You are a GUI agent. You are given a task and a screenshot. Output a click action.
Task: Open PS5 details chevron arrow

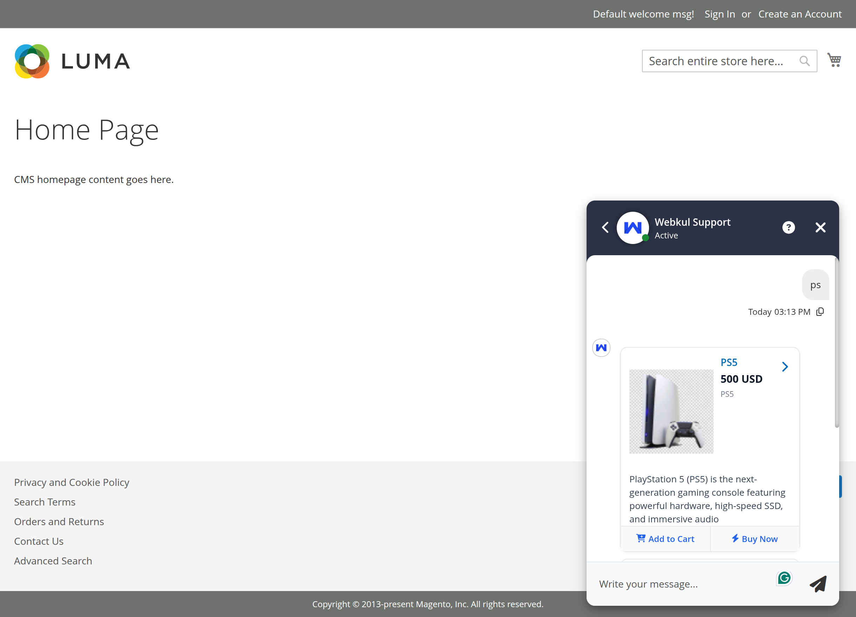(785, 367)
